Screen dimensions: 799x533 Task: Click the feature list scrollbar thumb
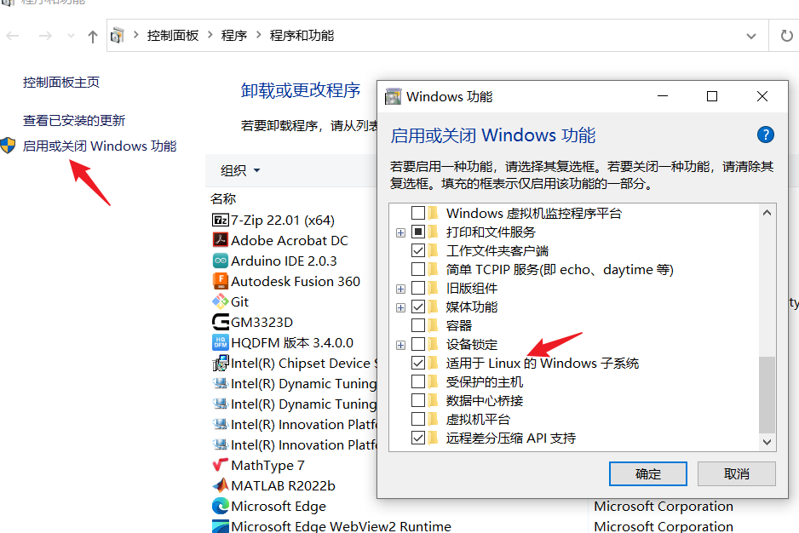(x=767, y=394)
